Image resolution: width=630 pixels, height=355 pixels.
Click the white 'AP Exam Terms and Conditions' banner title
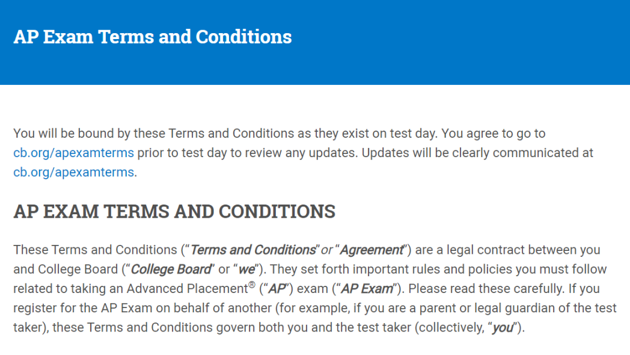pyautogui.click(x=153, y=37)
